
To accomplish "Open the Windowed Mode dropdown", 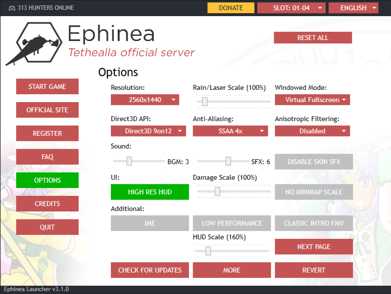I will pos(312,100).
